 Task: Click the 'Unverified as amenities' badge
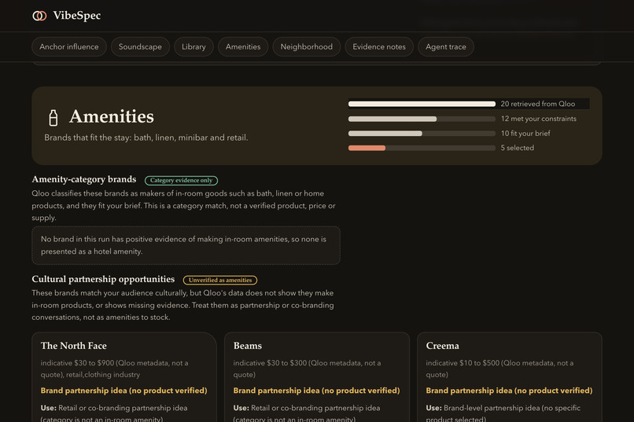coord(220,281)
